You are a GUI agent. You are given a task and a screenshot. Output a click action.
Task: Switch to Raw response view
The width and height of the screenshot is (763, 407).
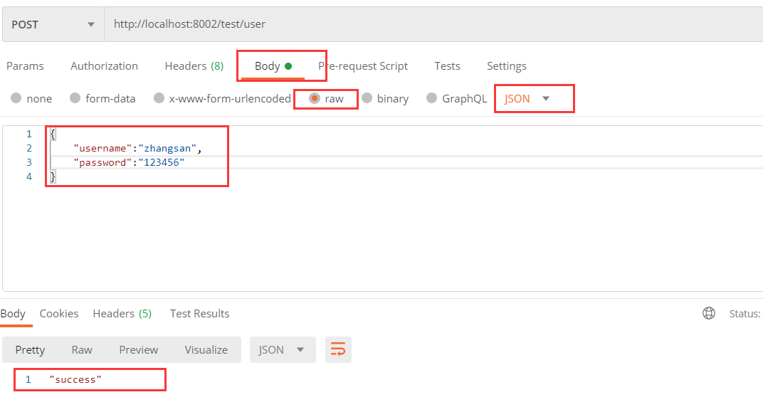[x=82, y=350]
